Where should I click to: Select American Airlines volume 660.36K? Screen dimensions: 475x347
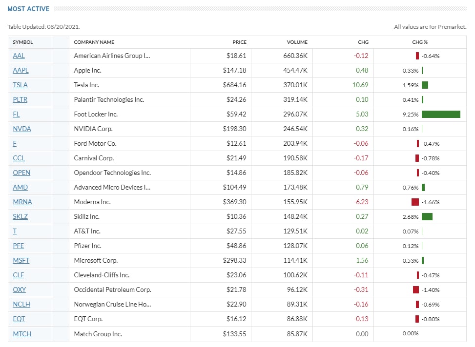point(295,56)
